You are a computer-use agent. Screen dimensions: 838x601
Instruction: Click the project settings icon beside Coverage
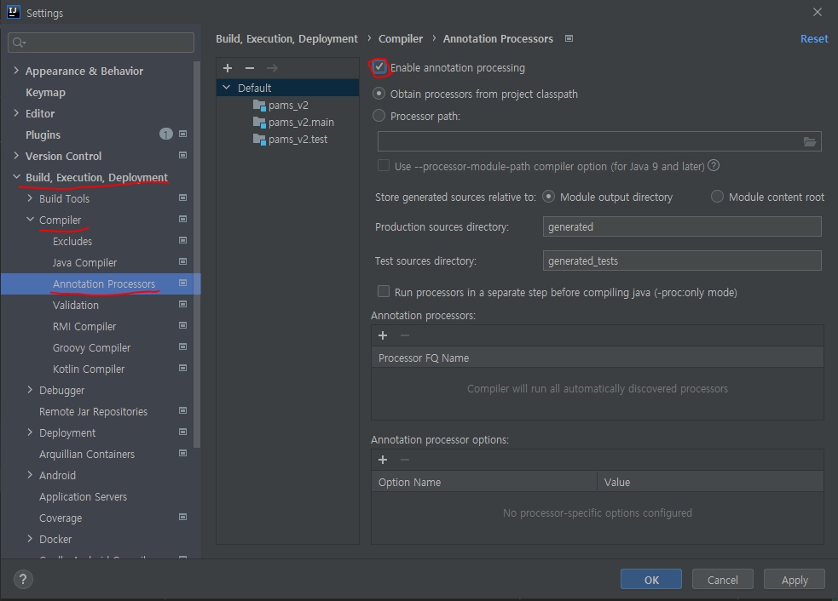coord(182,518)
